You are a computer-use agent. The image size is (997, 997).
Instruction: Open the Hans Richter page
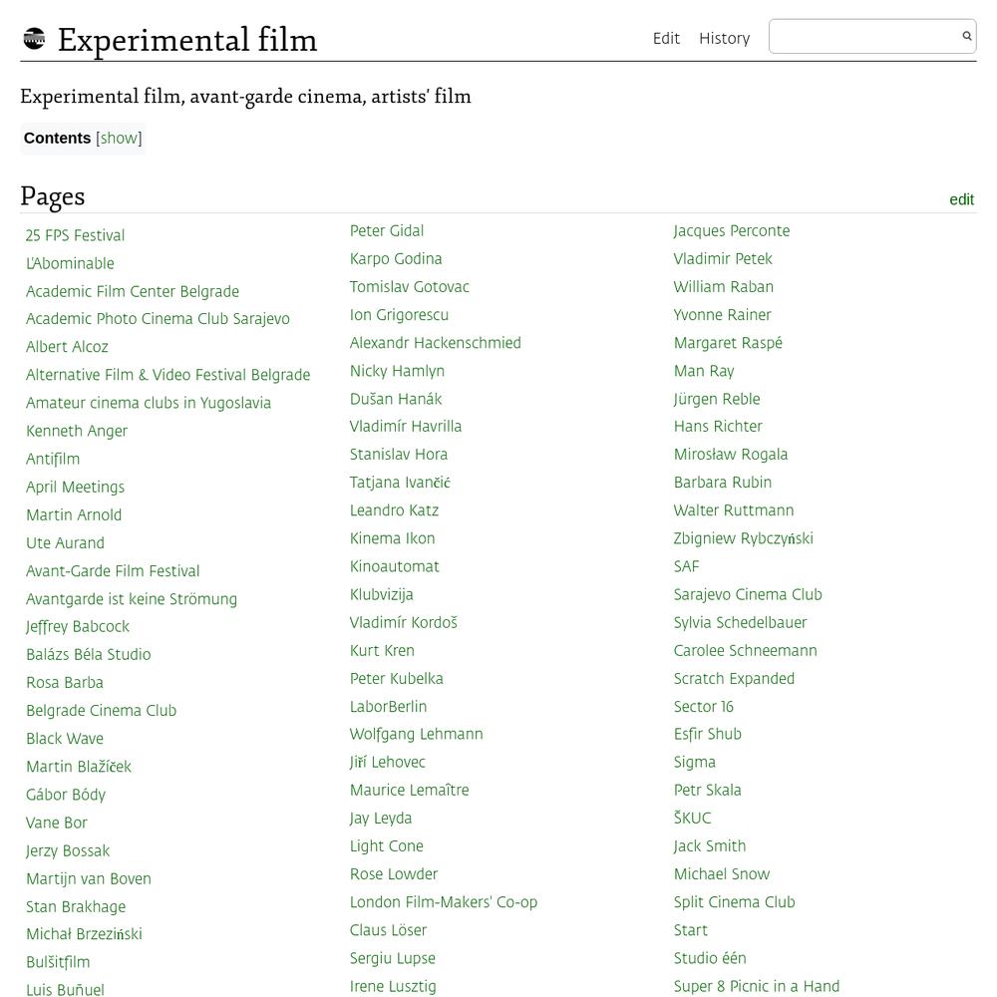tap(718, 427)
